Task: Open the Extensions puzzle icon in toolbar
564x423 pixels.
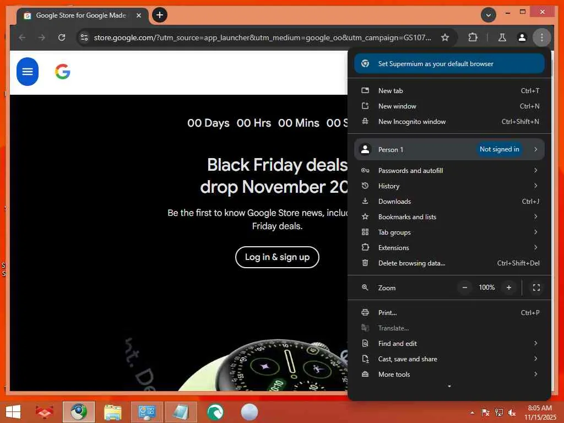Action: (473, 37)
